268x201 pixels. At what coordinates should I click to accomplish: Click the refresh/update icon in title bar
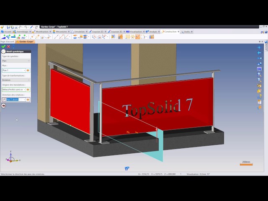(x=36, y=27)
